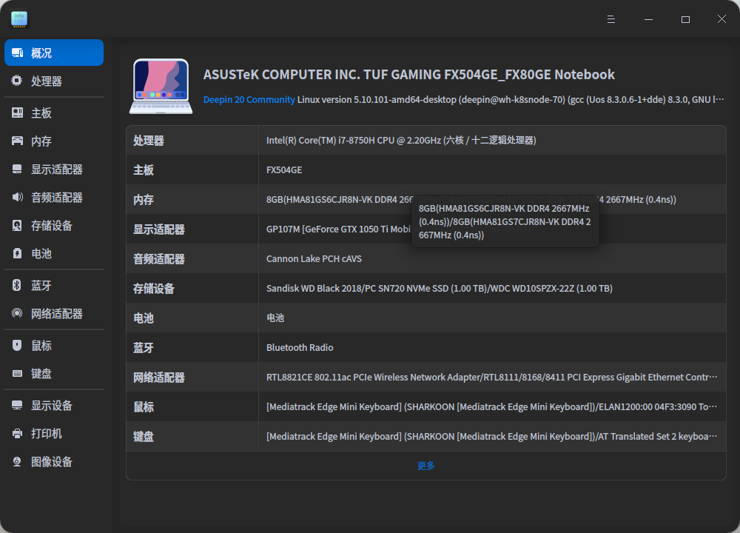Click the FX504GE motherboard value
Image resolution: width=740 pixels, height=533 pixels.
[x=284, y=170]
